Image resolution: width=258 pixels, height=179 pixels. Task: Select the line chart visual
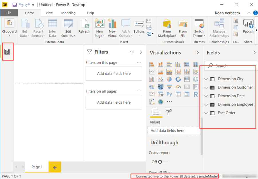click(x=152, y=72)
